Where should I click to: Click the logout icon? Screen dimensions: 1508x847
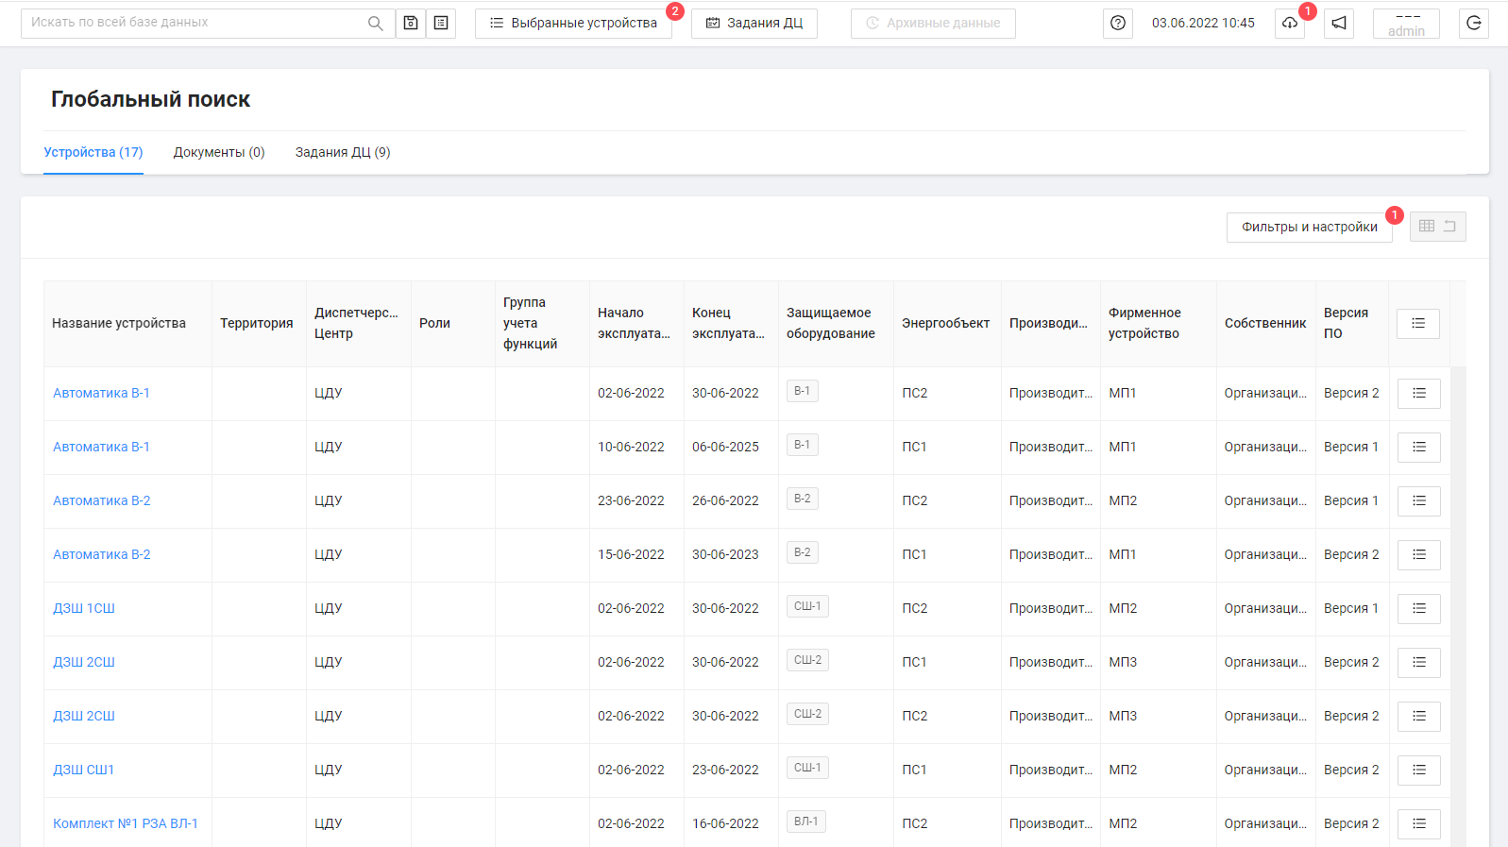1473,24
